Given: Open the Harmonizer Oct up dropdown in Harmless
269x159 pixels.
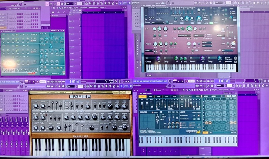Looking at the screenshot, I should (207, 42).
